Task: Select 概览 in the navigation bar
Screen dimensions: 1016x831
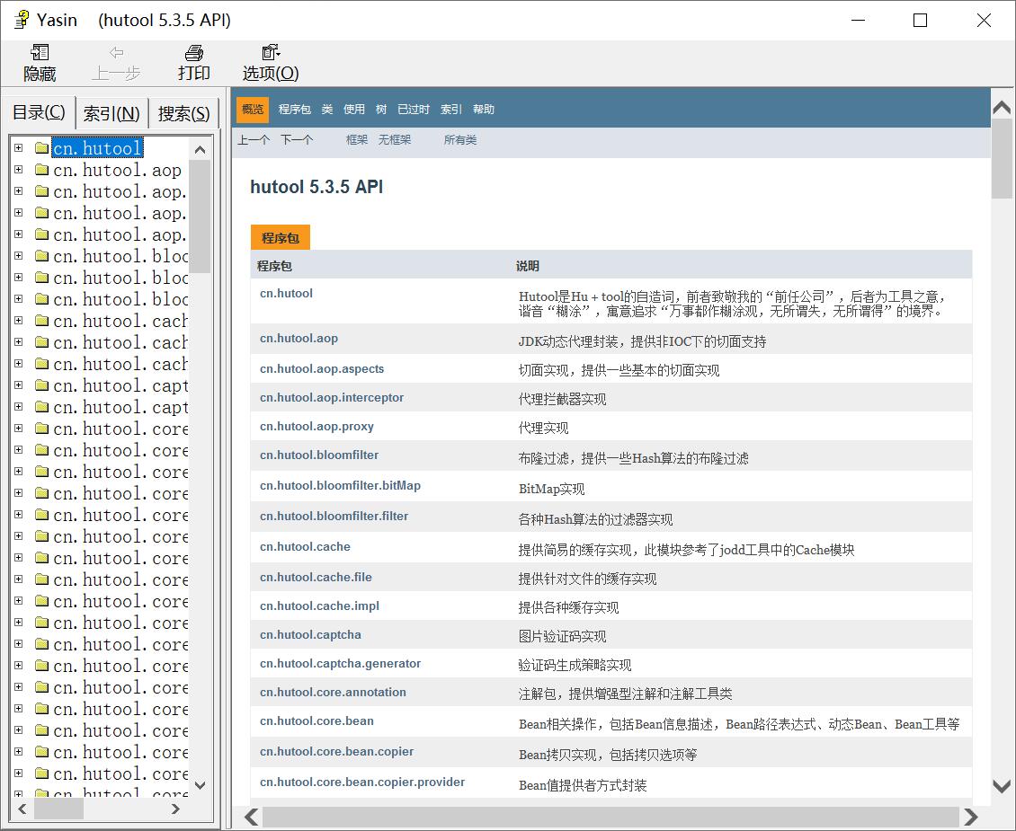Action: [x=253, y=109]
